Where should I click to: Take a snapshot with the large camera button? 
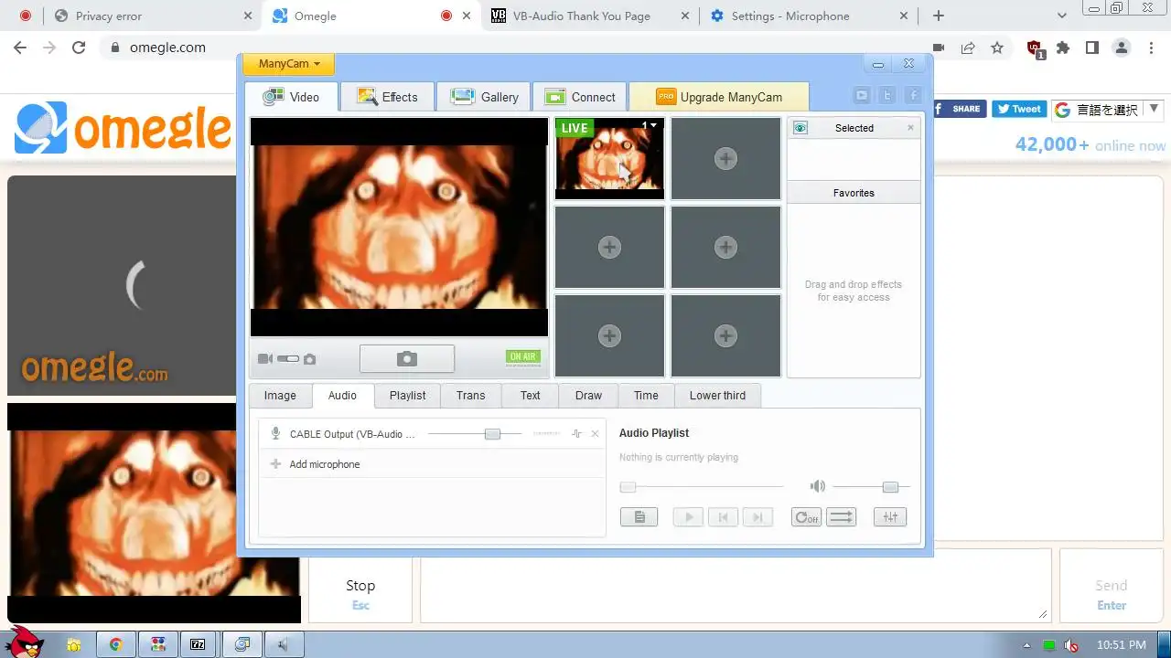[x=407, y=359]
